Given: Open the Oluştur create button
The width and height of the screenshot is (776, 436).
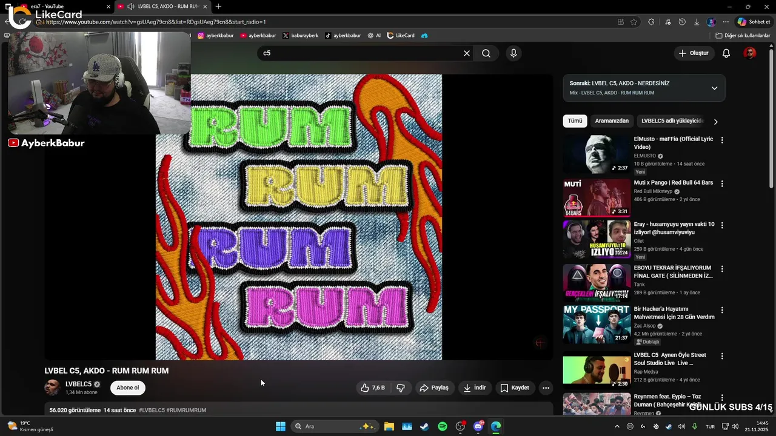Looking at the screenshot, I should (x=694, y=53).
